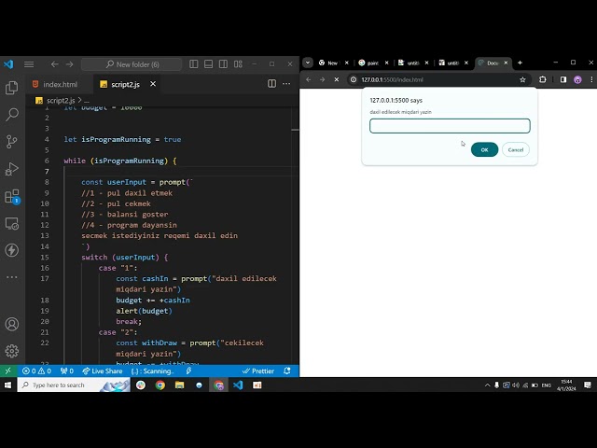Click the Prettier status bar item

coord(258,371)
